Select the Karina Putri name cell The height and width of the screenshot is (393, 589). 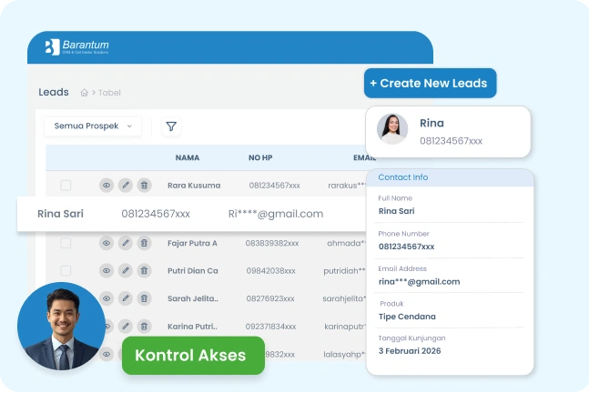(192, 327)
